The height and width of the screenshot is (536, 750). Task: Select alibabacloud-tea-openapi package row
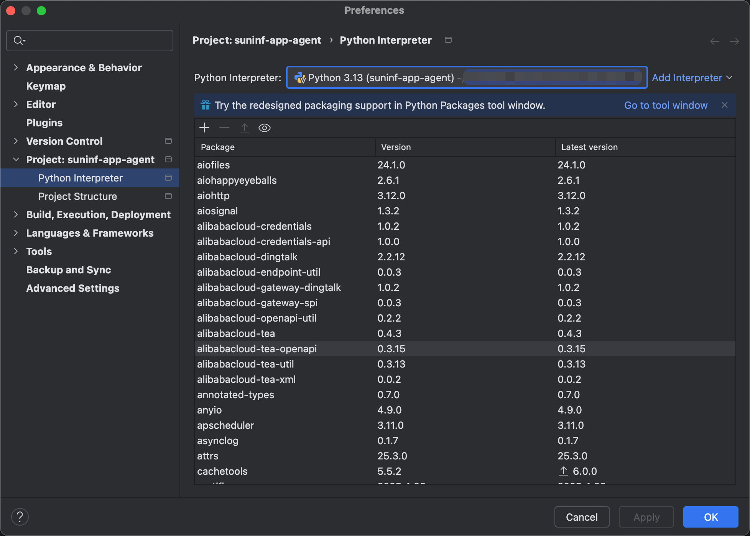pyautogui.click(x=465, y=349)
